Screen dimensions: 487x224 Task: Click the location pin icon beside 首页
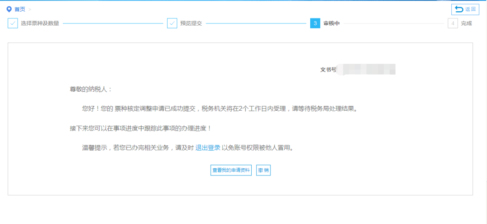point(9,9)
